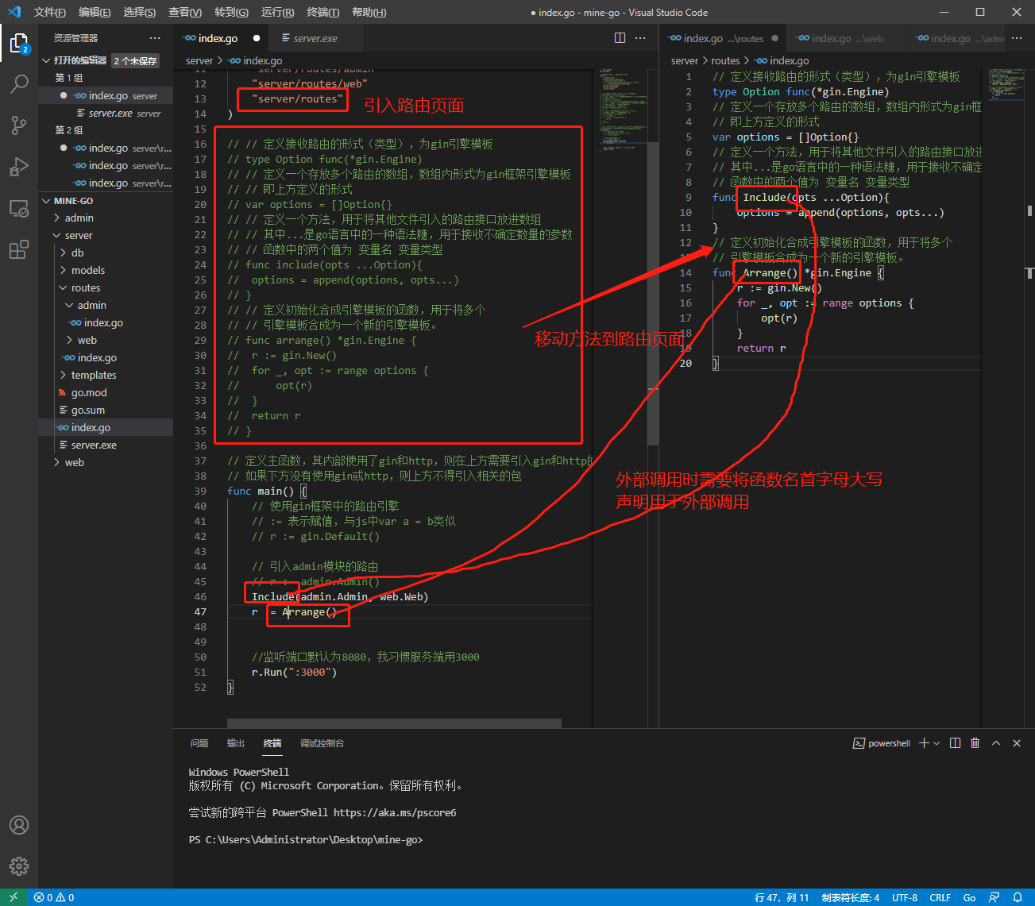Show errors and warnings count
The height and width of the screenshot is (906, 1035).
tap(54, 897)
